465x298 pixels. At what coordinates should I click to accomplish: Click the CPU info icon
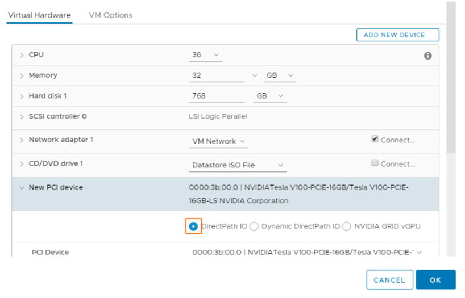[427, 56]
